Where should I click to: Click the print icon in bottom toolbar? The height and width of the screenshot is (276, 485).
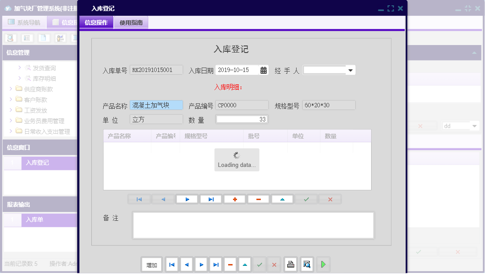pos(290,264)
